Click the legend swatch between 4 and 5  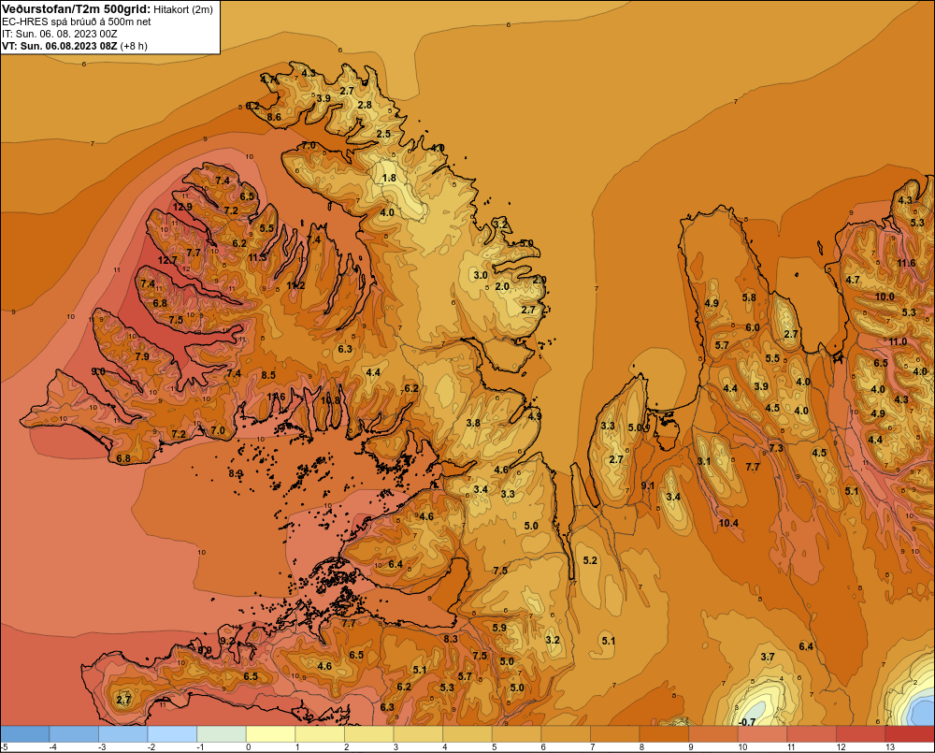coord(467,733)
